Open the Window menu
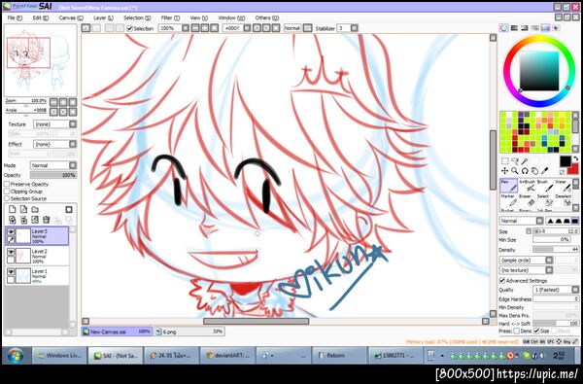The height and width of the screenshot is (384, 583). pyautogui.click(x=231, y=17)
